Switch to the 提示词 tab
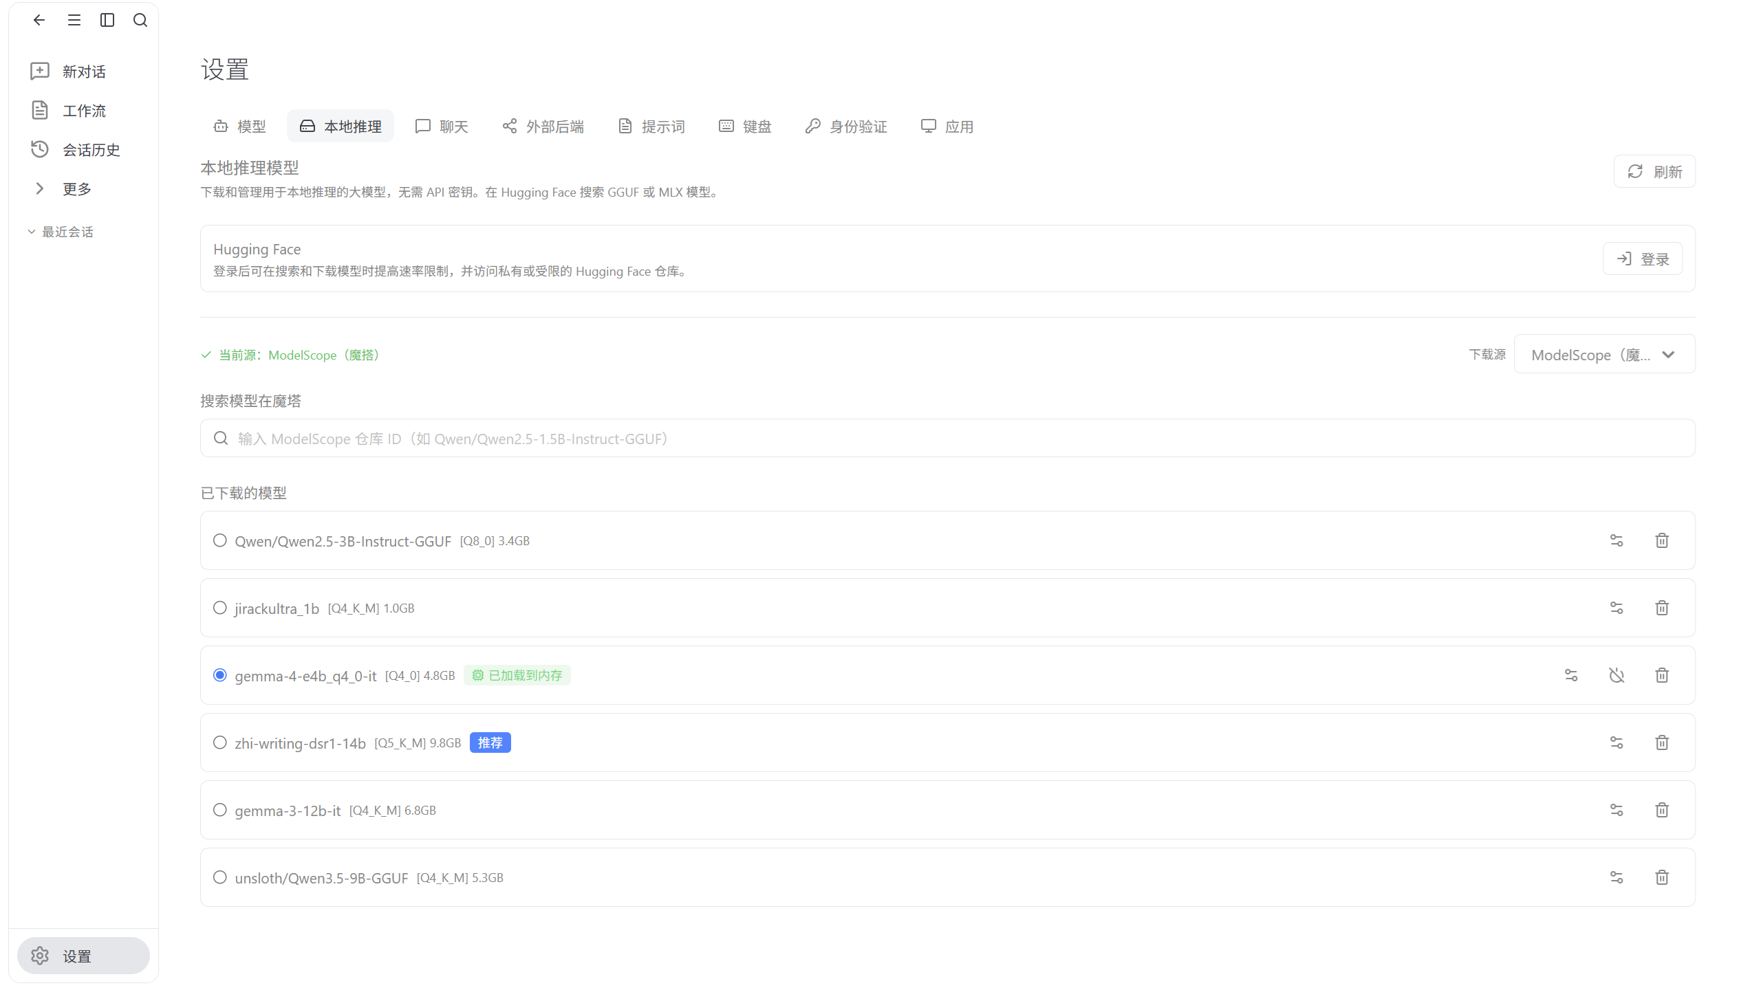This screenshot has width=1761, height=990. 651,126
